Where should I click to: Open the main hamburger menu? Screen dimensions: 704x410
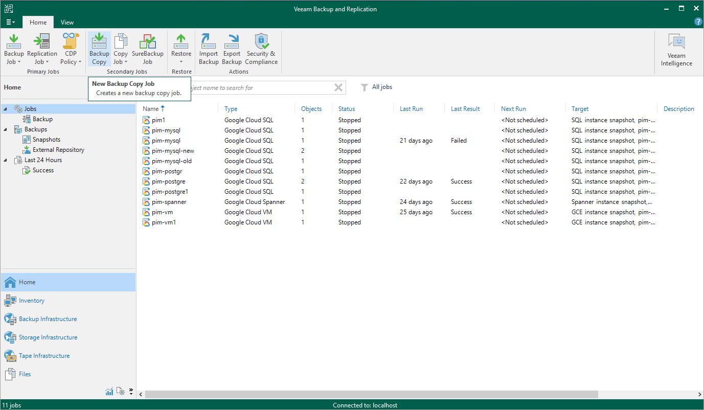click(x=11, y=22)
